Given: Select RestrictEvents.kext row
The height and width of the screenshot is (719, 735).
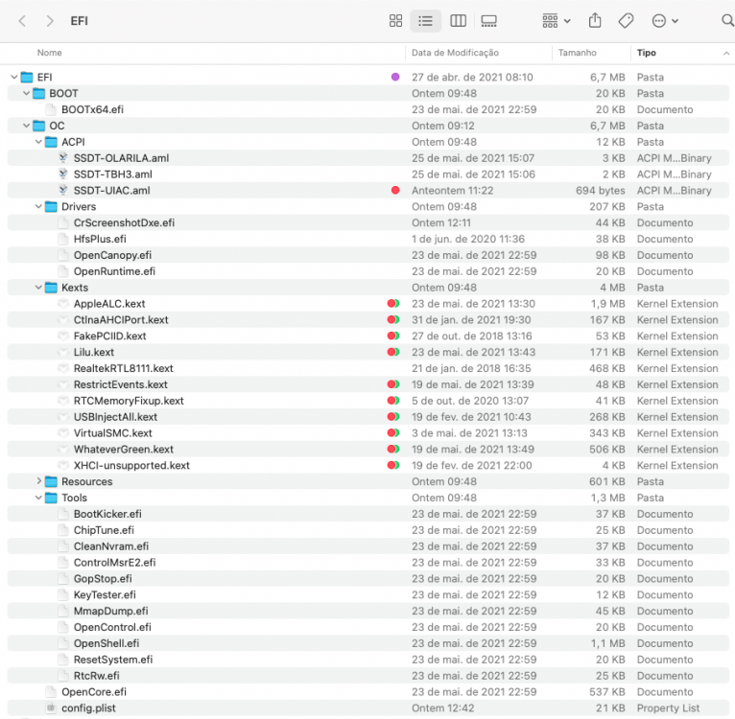Looking at the screenshot, I should pyautogui.click(x=367, y=384).
